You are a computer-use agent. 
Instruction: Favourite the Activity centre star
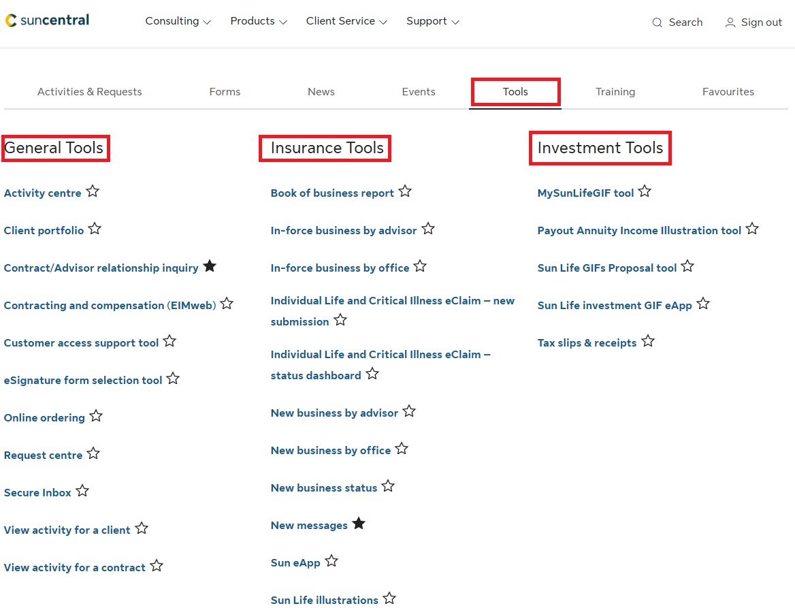coord(93,192)
